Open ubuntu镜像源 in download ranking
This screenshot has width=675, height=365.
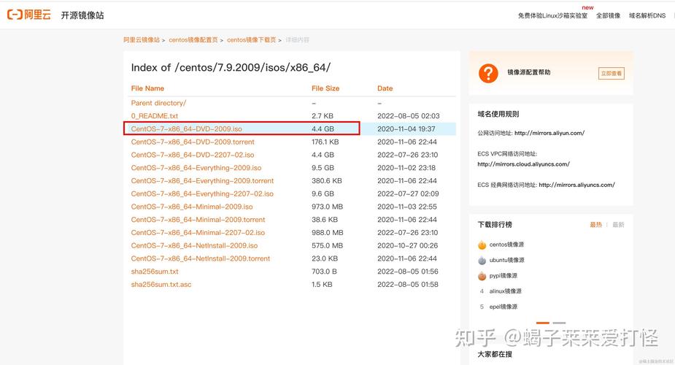coord(506,260)
